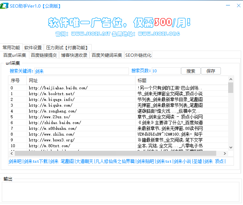This screenshot has height=205, width=243.
Task: Click related keyword 剑来吧
Action: coord(15,161)
